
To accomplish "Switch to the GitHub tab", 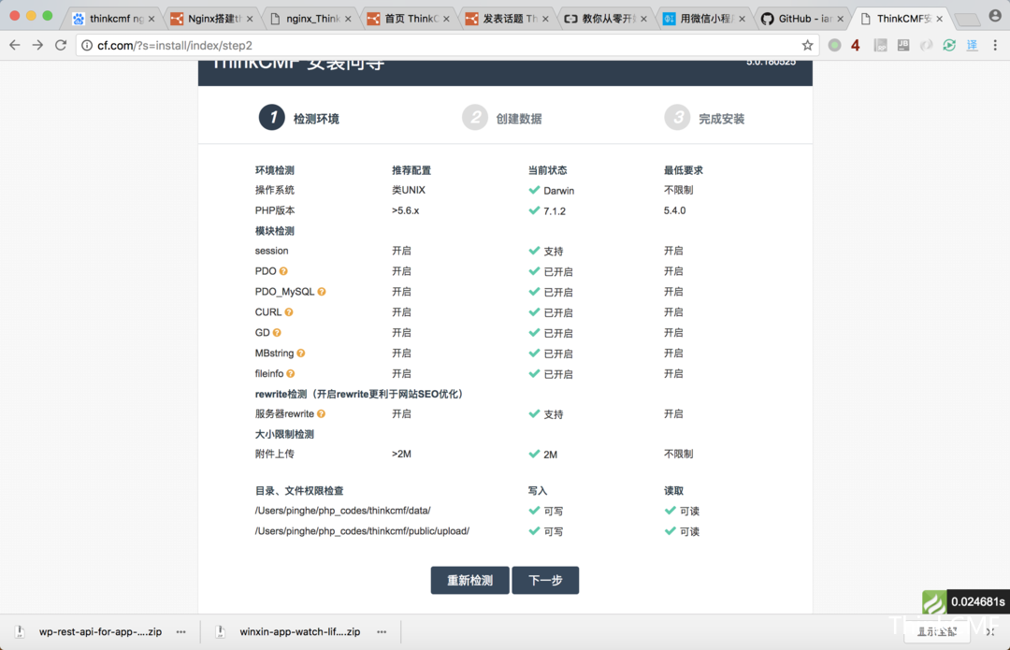I will pos(802,19).
